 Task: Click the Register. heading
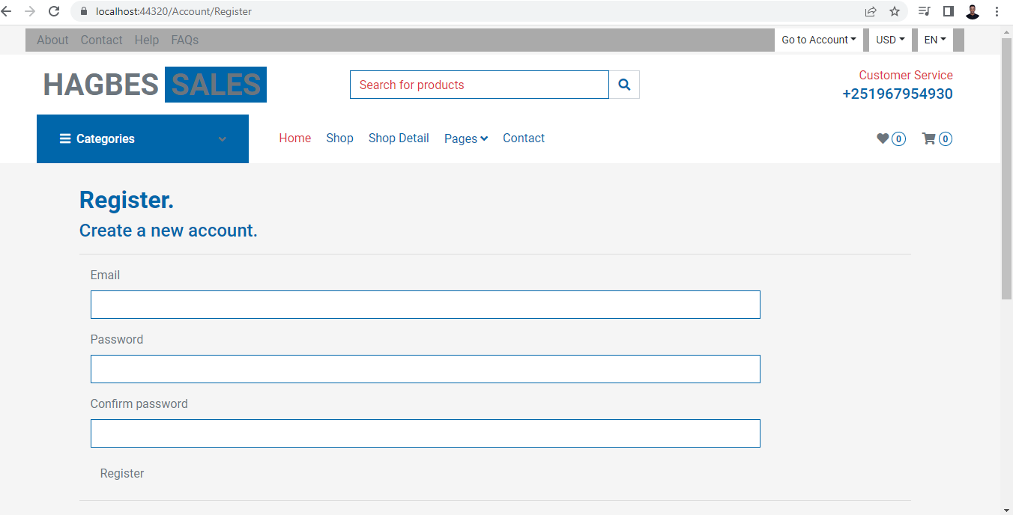click(127, 200)
